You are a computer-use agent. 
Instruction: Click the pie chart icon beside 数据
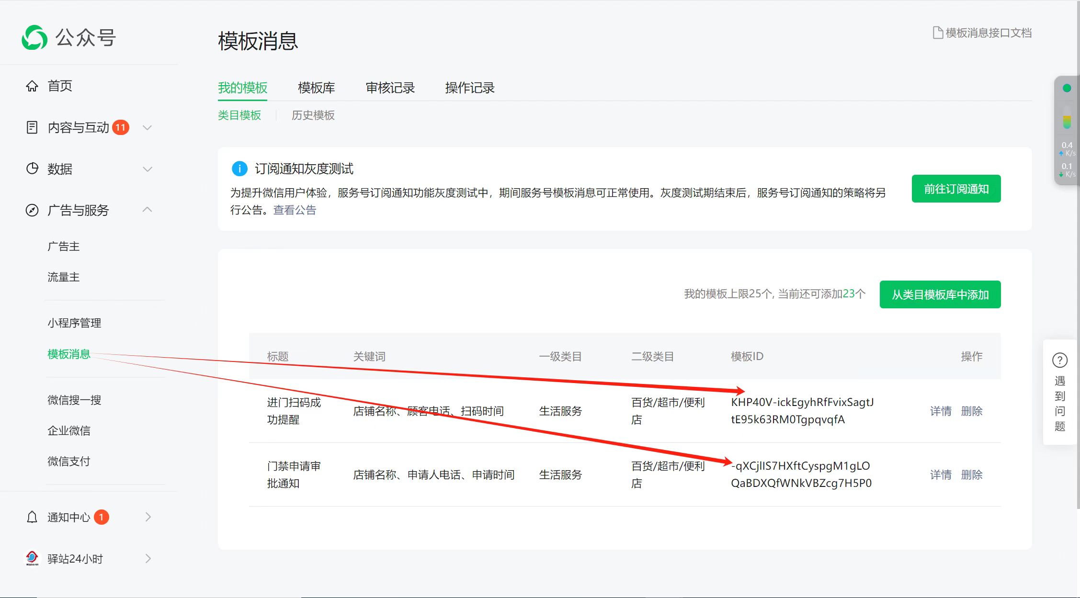(32, 169)
